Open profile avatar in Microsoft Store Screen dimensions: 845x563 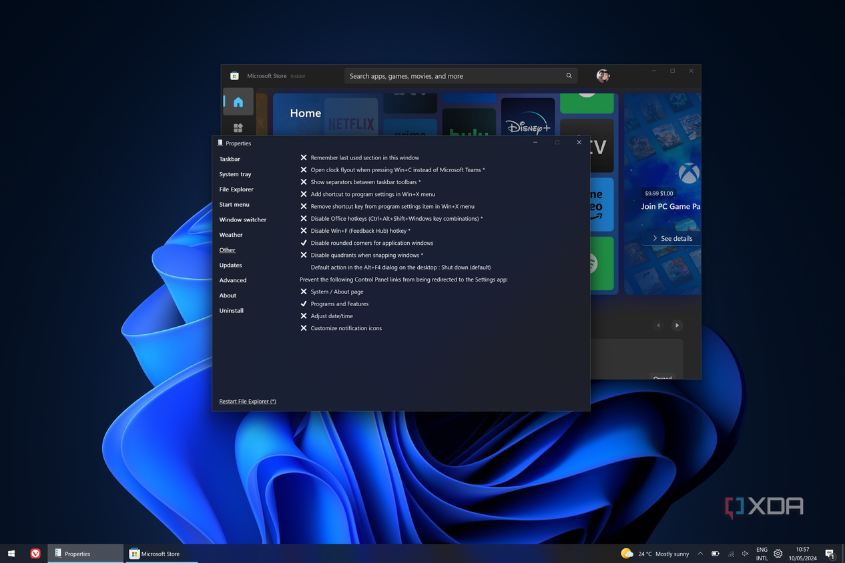(603, 75)
